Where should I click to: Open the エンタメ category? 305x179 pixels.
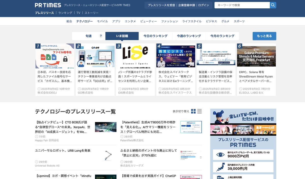(130, 21)
